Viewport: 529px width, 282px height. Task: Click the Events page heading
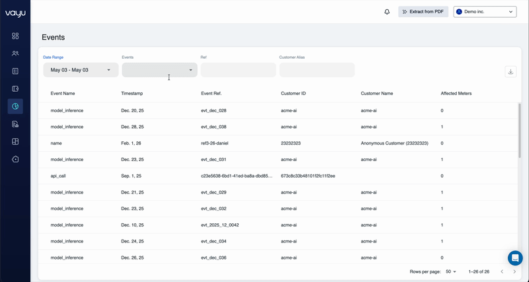(54, 38)
